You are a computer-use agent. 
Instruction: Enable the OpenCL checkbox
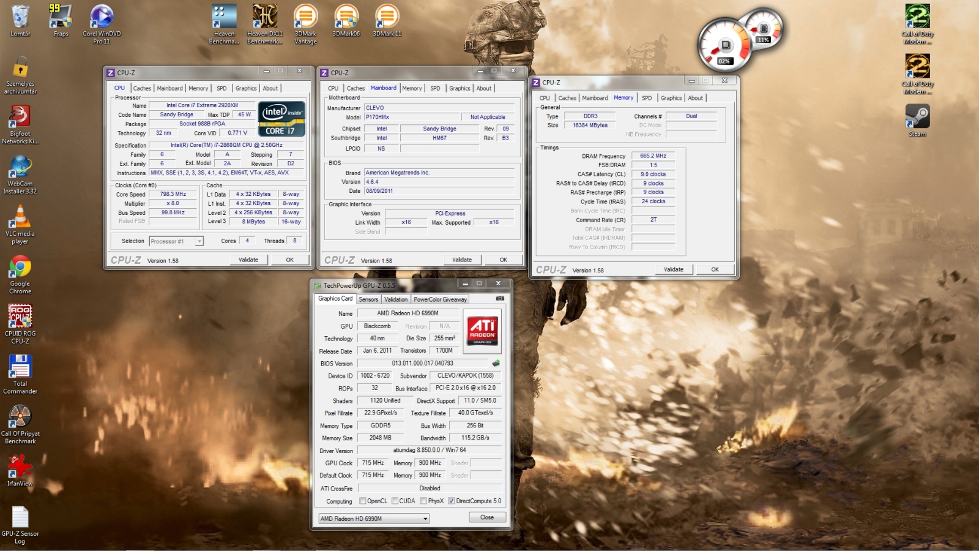363,501
